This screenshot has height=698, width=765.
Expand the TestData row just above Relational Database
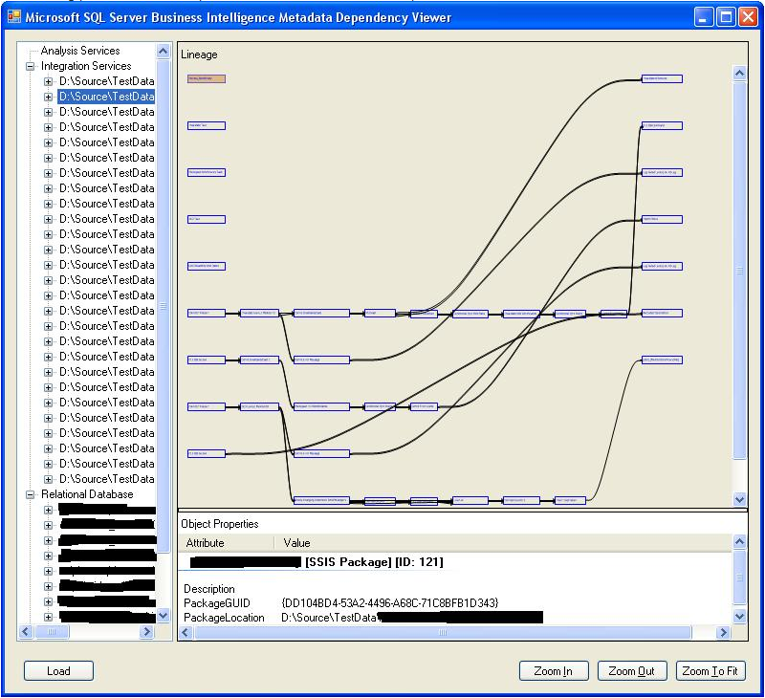[48, 479]
